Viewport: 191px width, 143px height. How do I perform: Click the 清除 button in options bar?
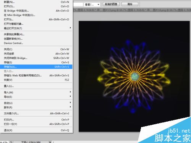[130, 4]
